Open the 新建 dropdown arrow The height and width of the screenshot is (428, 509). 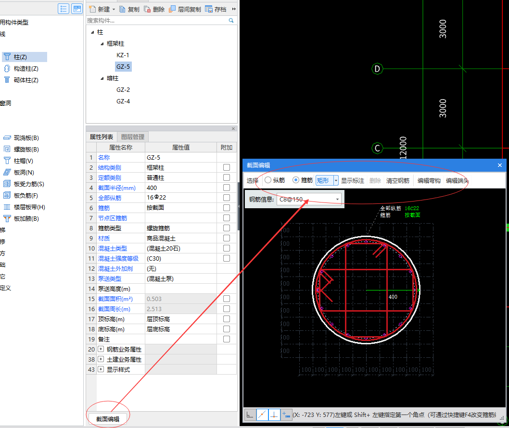coord(114,10)
